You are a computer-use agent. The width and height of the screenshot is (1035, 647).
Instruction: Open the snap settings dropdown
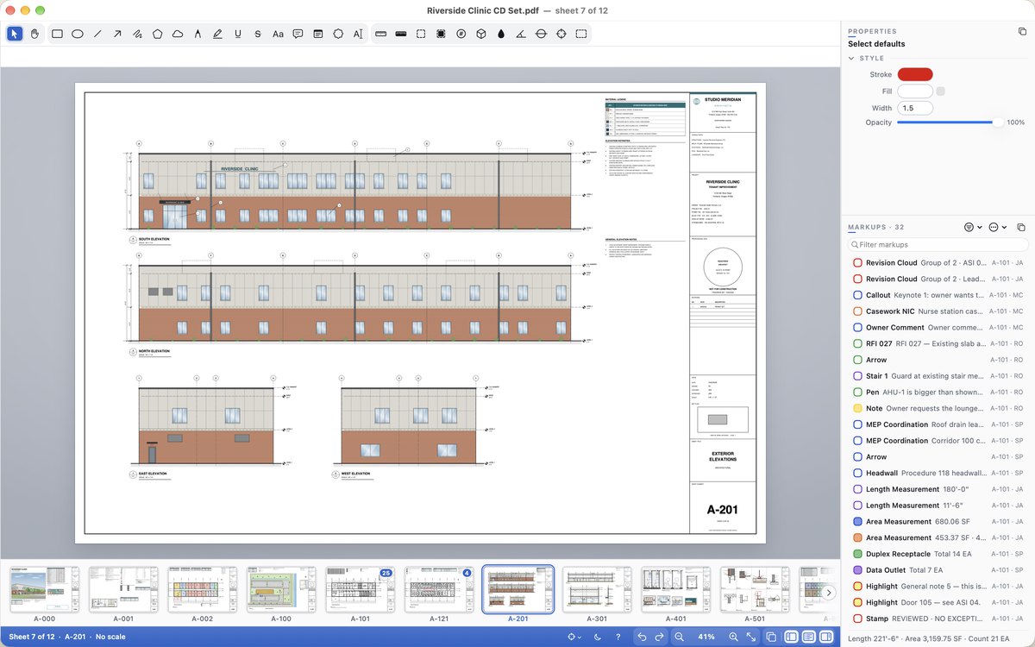point(574,637)
